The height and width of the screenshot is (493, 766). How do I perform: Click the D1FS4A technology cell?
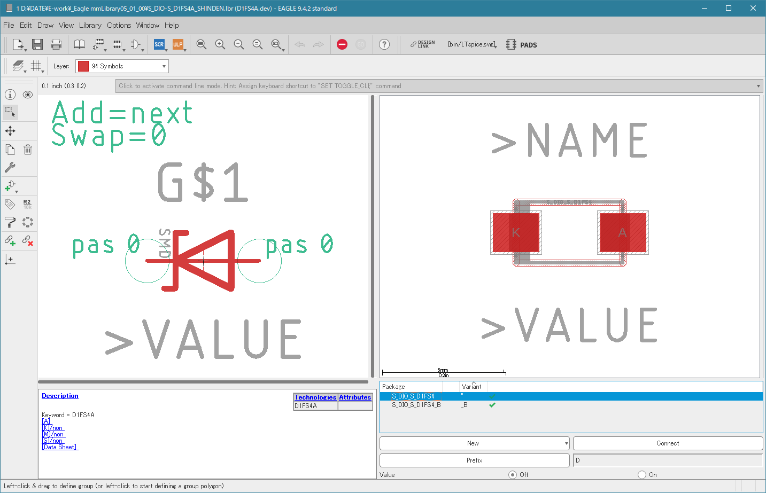(x=315, y=406)
